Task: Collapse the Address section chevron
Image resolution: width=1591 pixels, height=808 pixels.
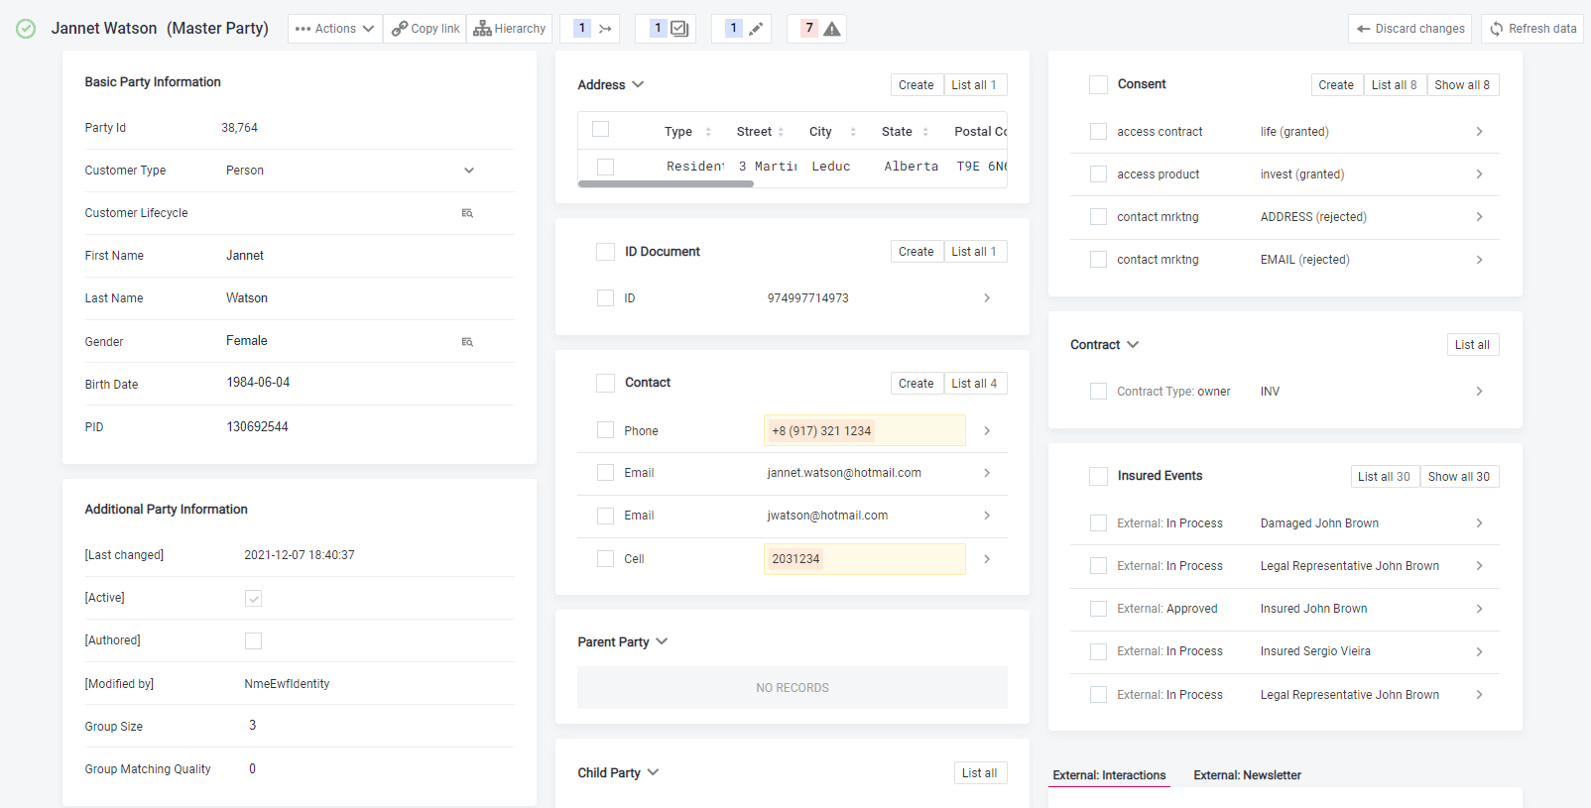Action: (x=638, y=84)
